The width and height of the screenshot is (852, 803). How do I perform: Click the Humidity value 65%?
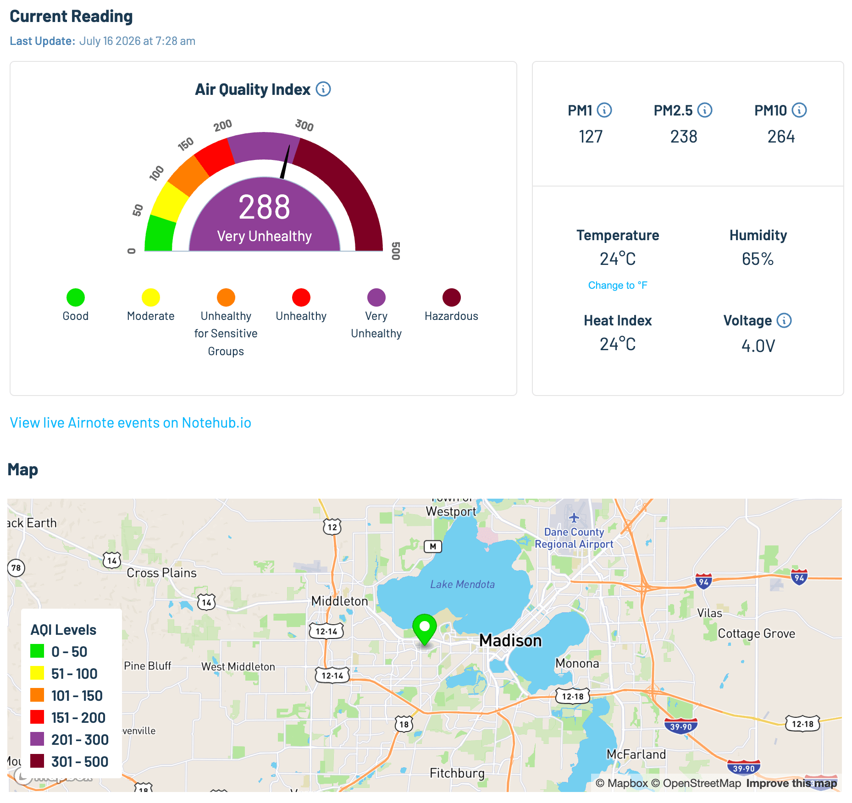pyautogui.click(x=758, y=259)
